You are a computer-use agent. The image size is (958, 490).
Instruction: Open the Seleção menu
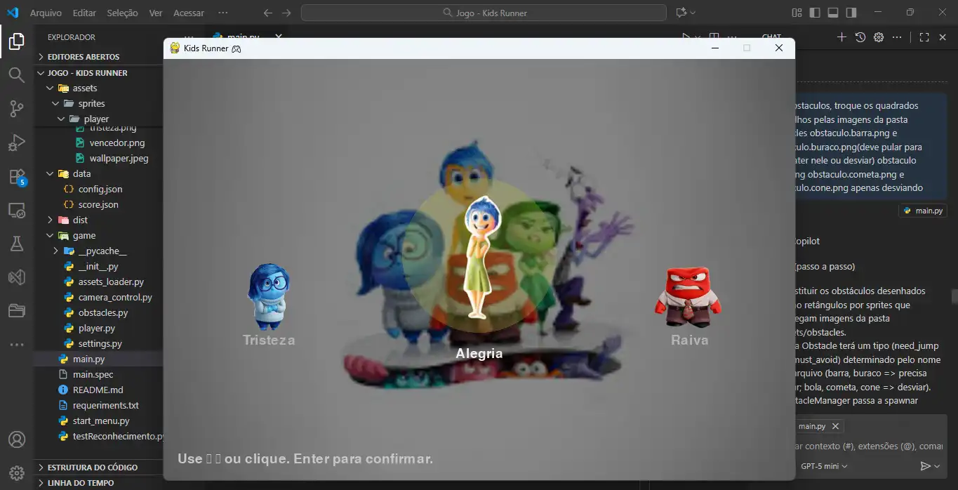pyautogui.click(x=122, y=13)
